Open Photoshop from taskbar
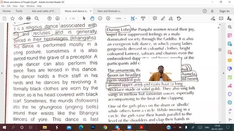This screenshot has height=131, width=234. pyautogui.click(x=93, y=127)
